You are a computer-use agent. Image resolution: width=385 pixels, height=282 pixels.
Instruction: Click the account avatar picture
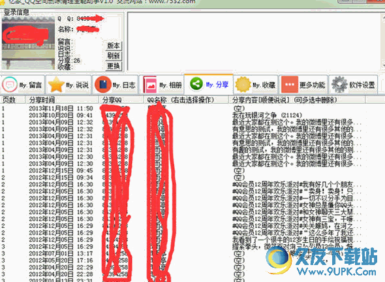pos(28,42)
